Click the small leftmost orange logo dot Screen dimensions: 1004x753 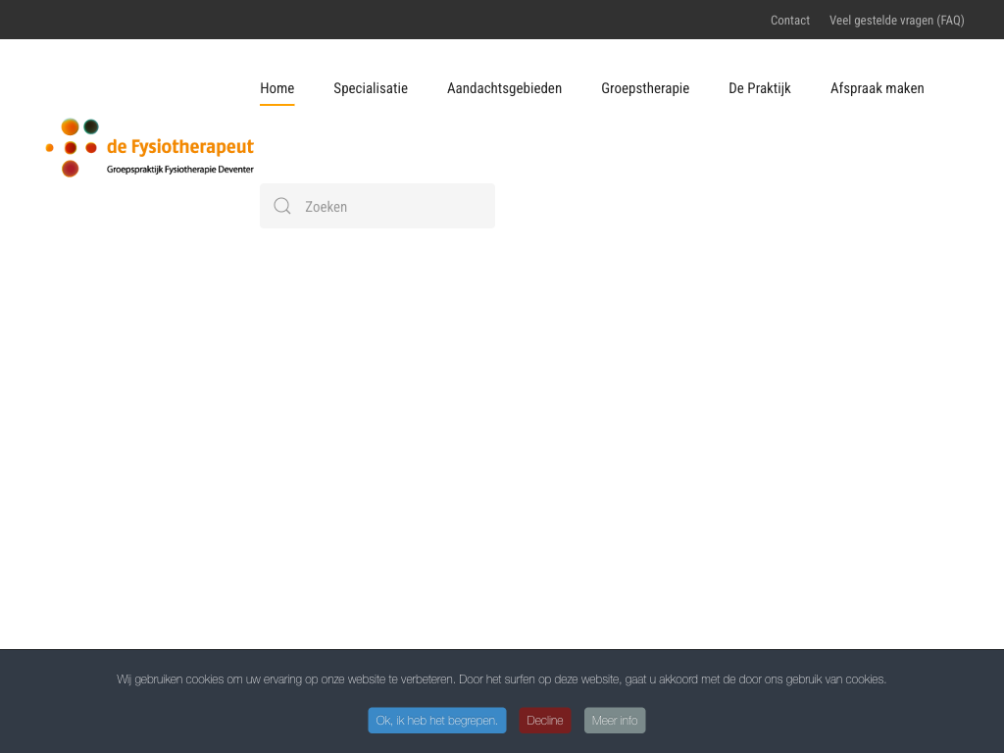click(x=50, y=148)
